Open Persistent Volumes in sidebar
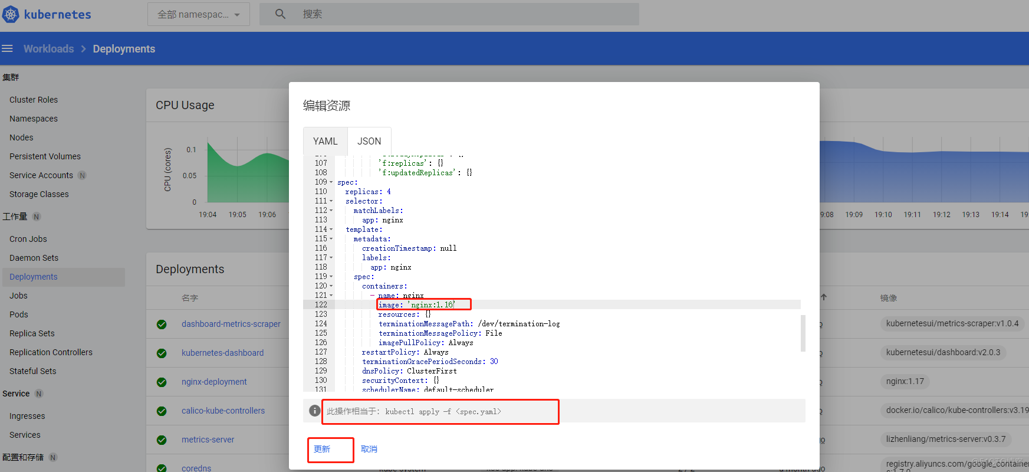 pos(45,156)
